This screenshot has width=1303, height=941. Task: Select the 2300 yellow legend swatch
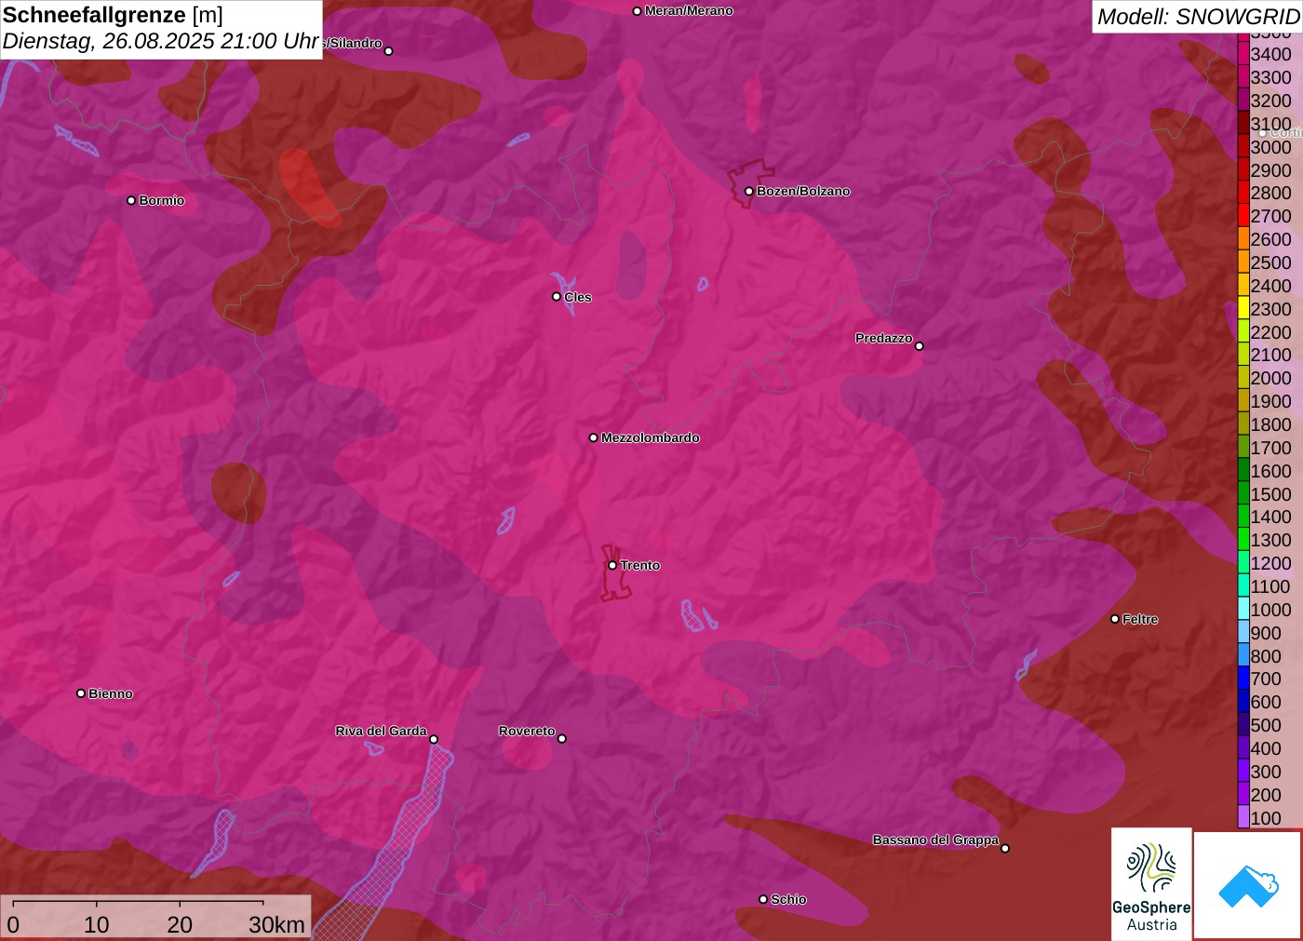coord(1243,308)
